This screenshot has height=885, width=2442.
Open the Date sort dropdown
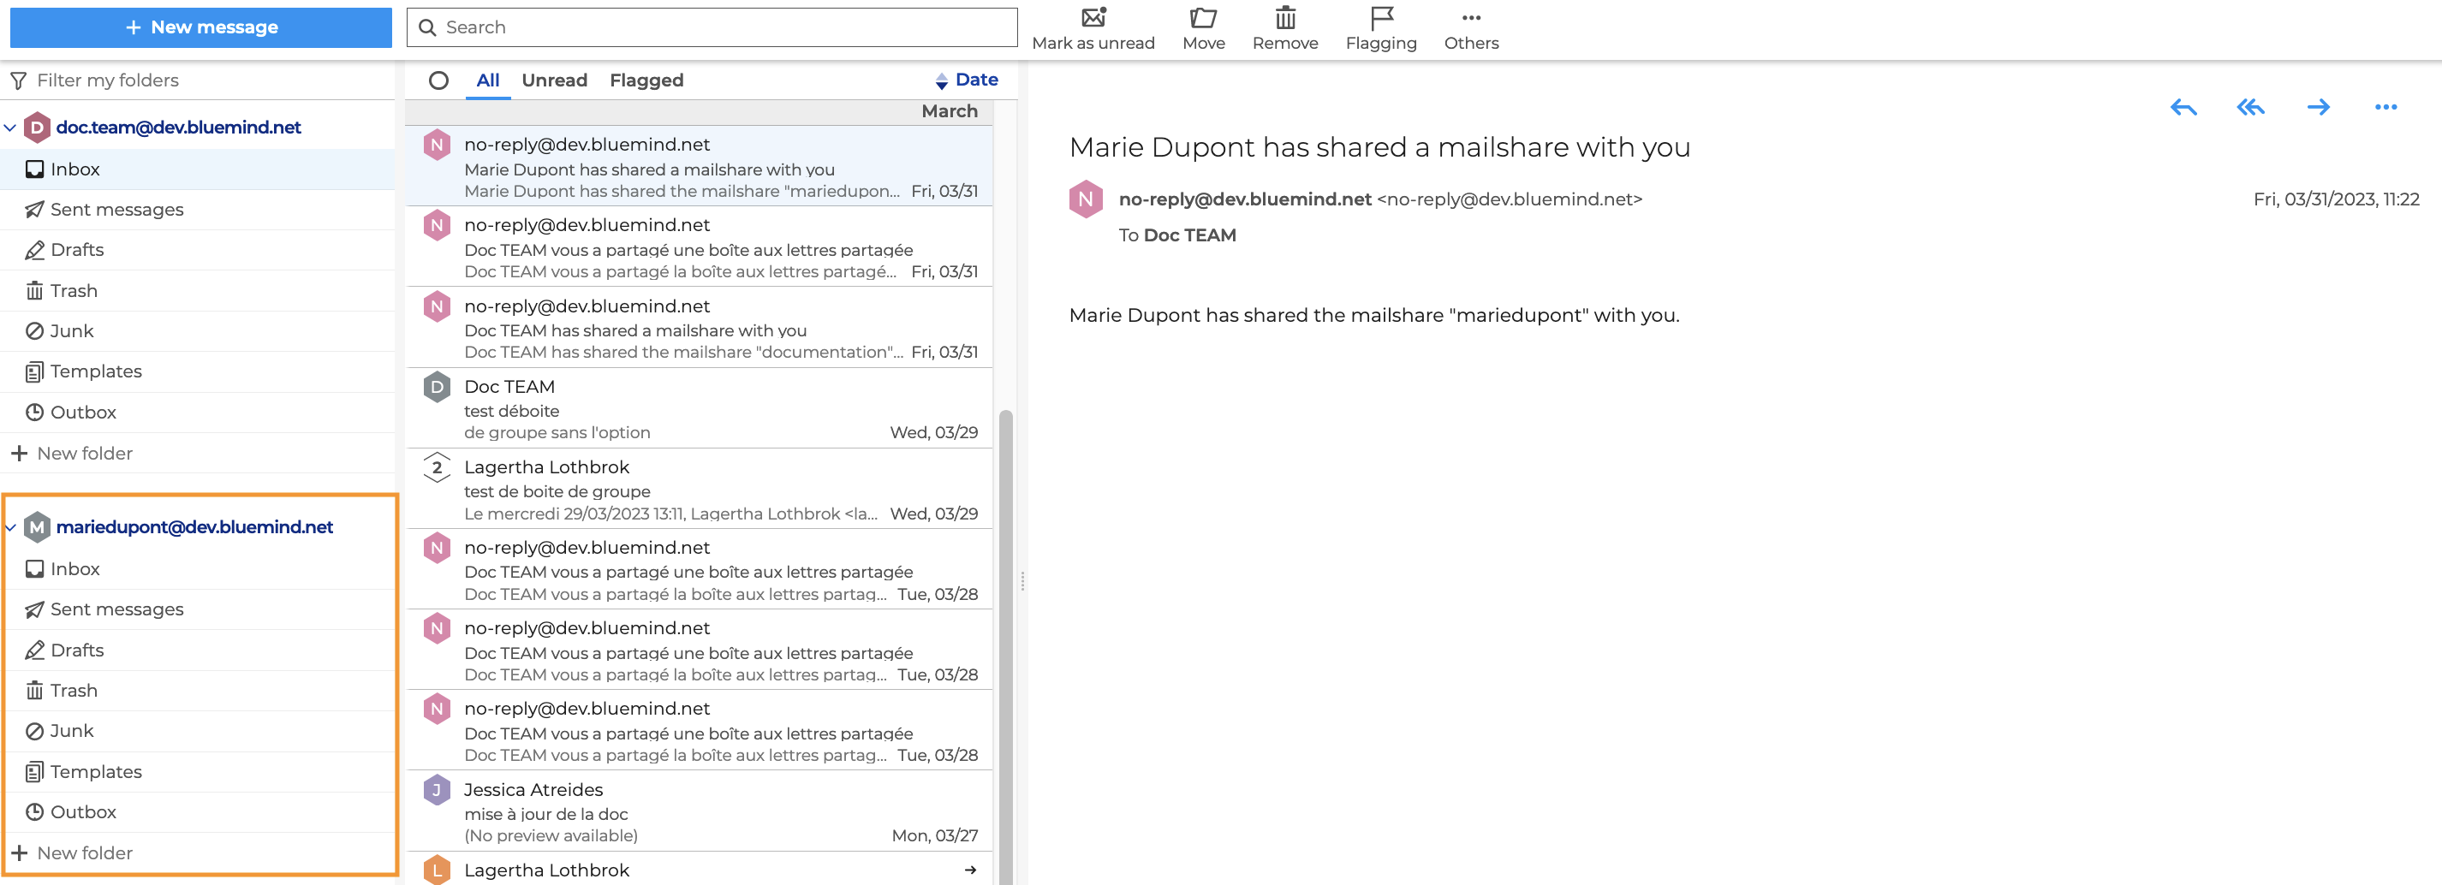(966, 80)
